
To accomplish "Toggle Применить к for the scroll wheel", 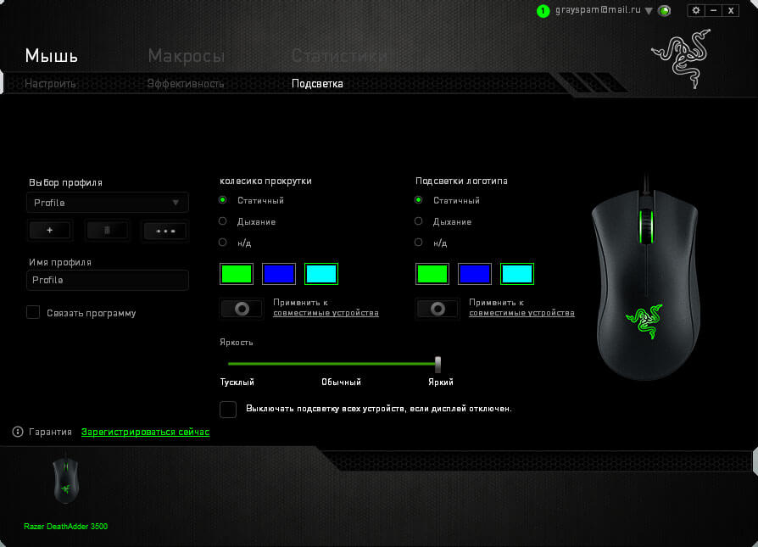I will [x=241, y=307].
